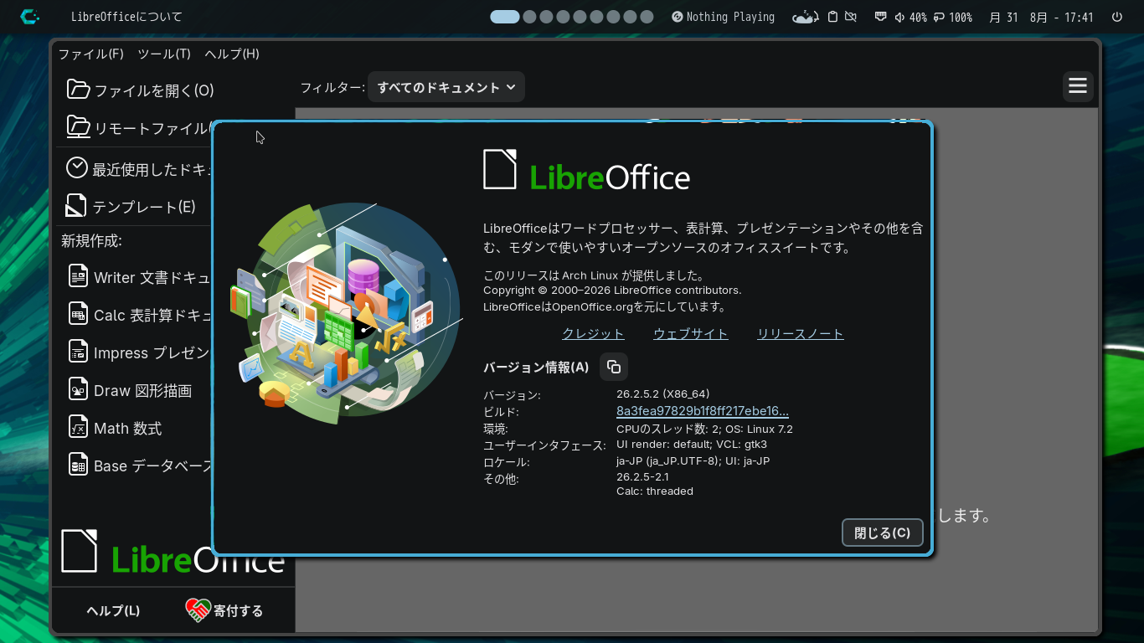Copy version info with the clipboard icon
The width and height of the screenshot is (1144, 643).
[x=614, y=367]
